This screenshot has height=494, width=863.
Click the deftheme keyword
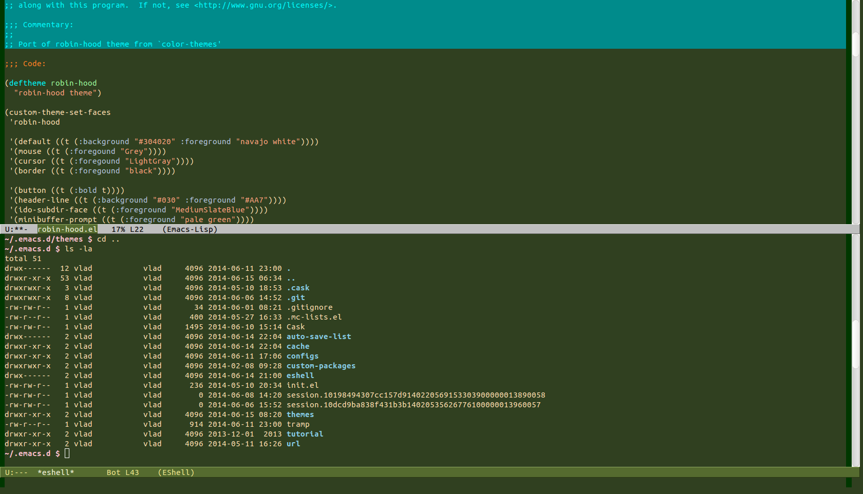tap(27, 83)
